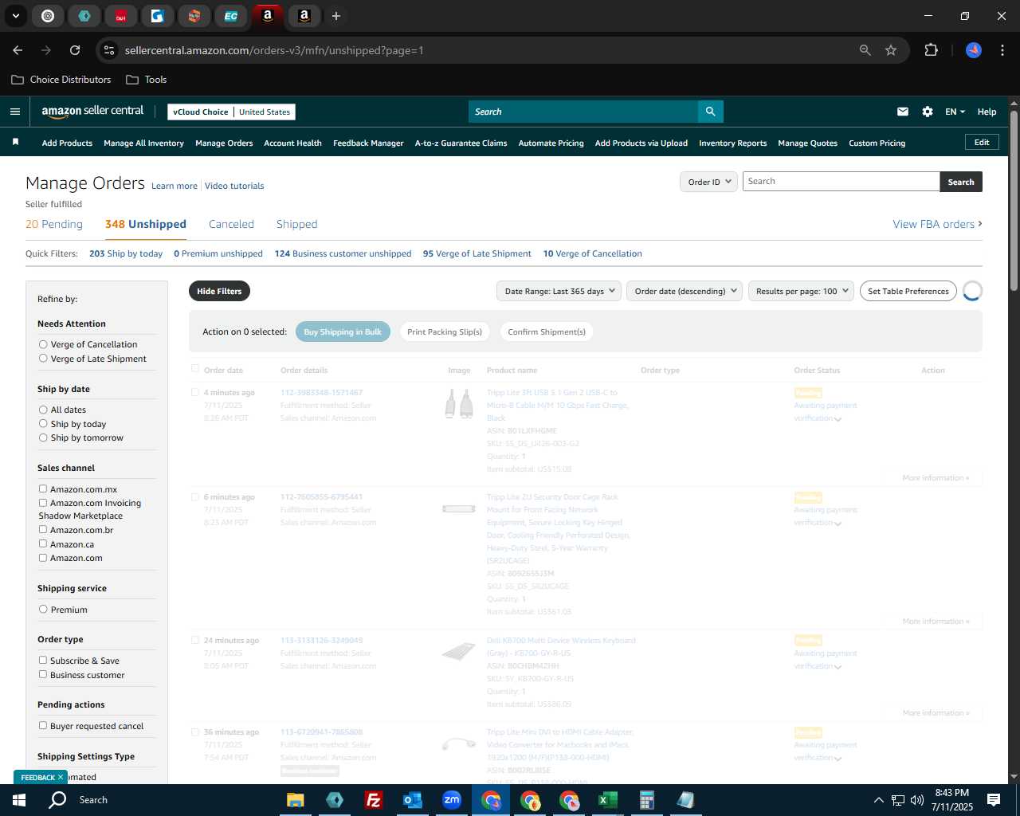1020x816 pixels.
Task: Select Verge of Late Shipment radio filter
Action: pyautogui.click(x=43, y=359)
